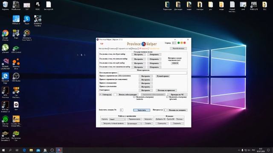Click the Сохранить button in Функции
273x153 pixels.
177,123
